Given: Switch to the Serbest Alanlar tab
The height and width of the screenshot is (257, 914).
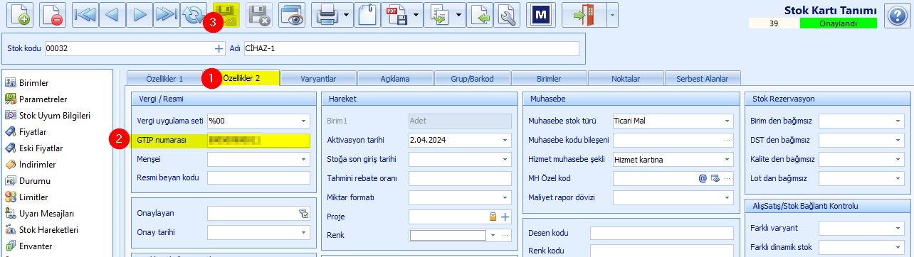Looking at the screenshot, I should 703,79.
